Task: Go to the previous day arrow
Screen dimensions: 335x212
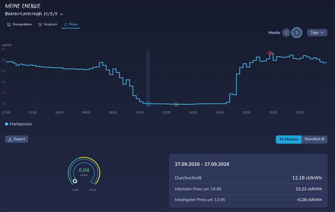Action: (x=286, y=33)
